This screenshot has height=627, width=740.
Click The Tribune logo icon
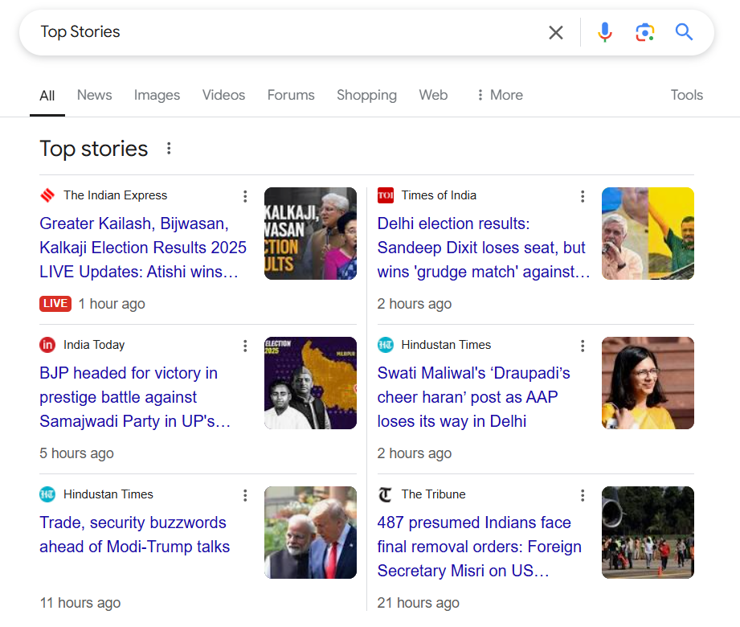385,494
